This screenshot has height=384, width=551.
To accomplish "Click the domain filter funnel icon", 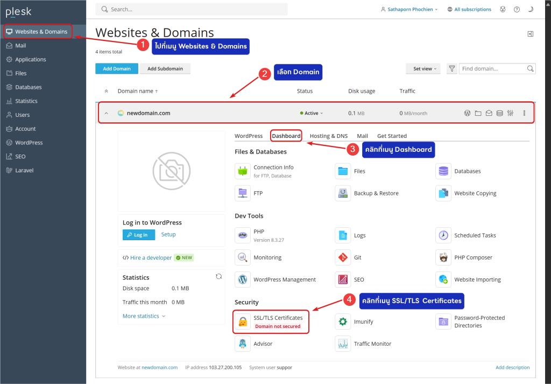I will pos(452,68).
